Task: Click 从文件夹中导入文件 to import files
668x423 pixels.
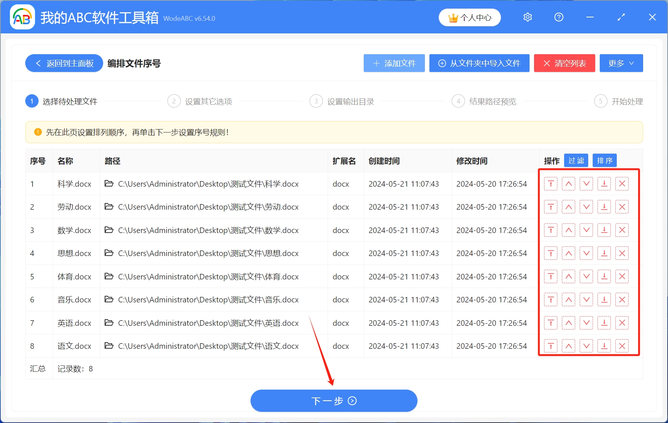Action: (479, 63)
